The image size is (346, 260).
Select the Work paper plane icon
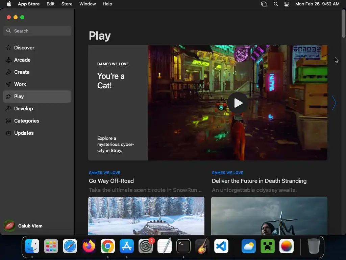8,84
